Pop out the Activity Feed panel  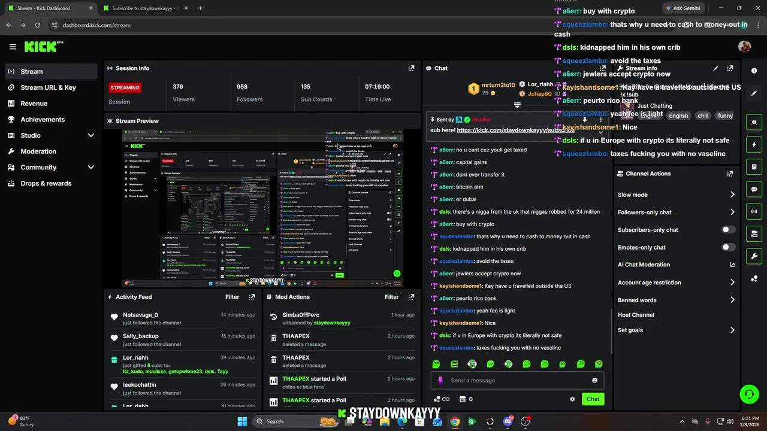click(252, 297)
